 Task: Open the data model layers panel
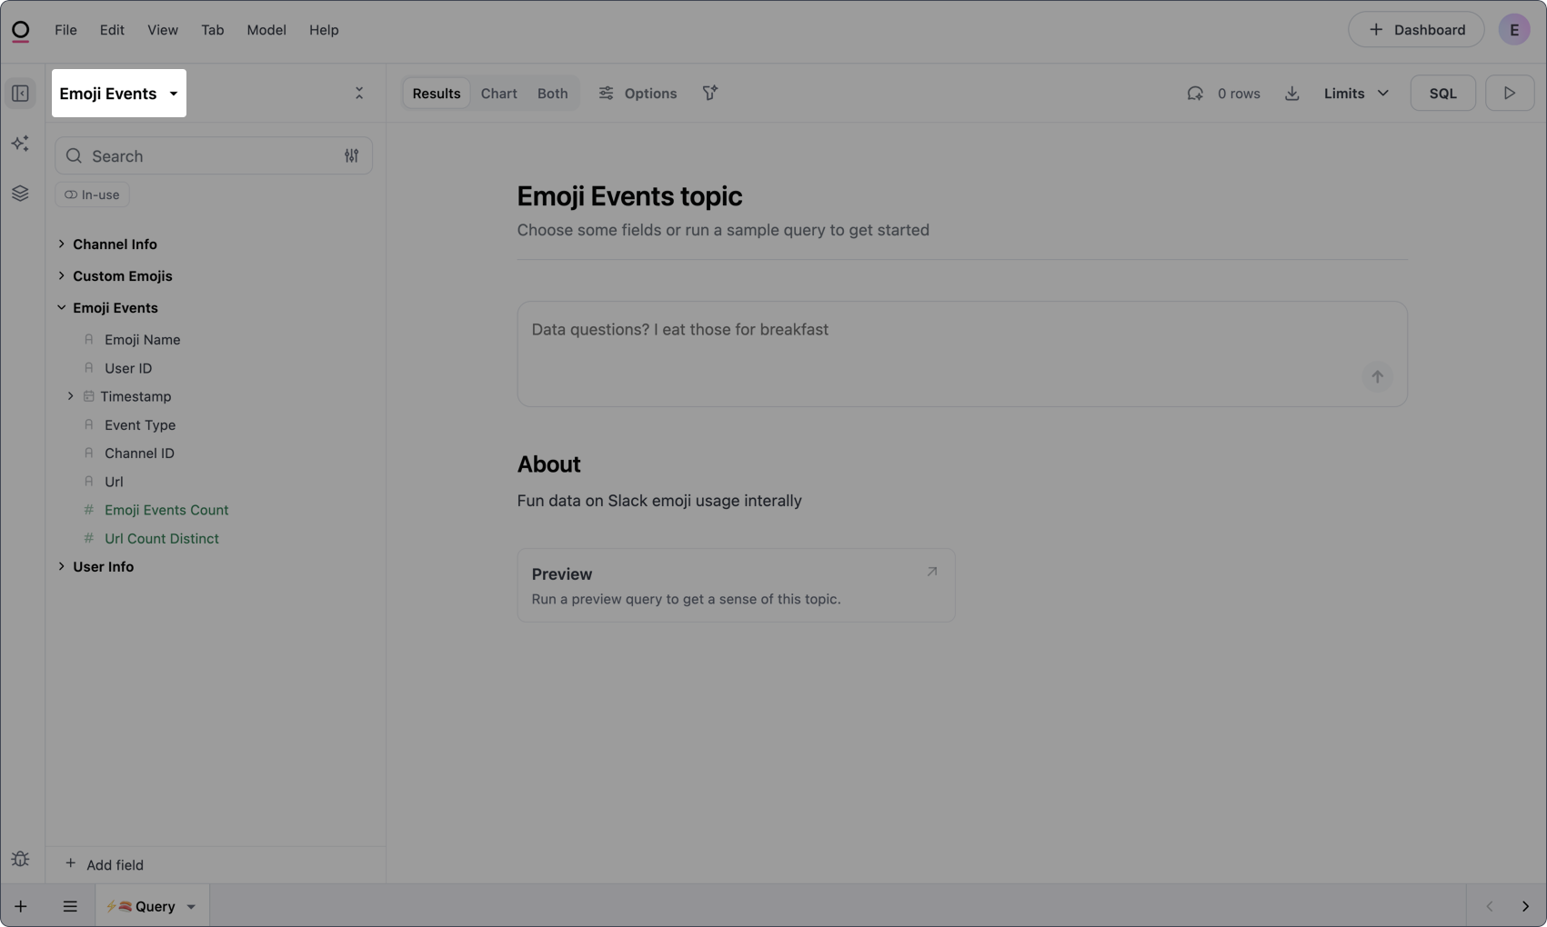[20, 193]
